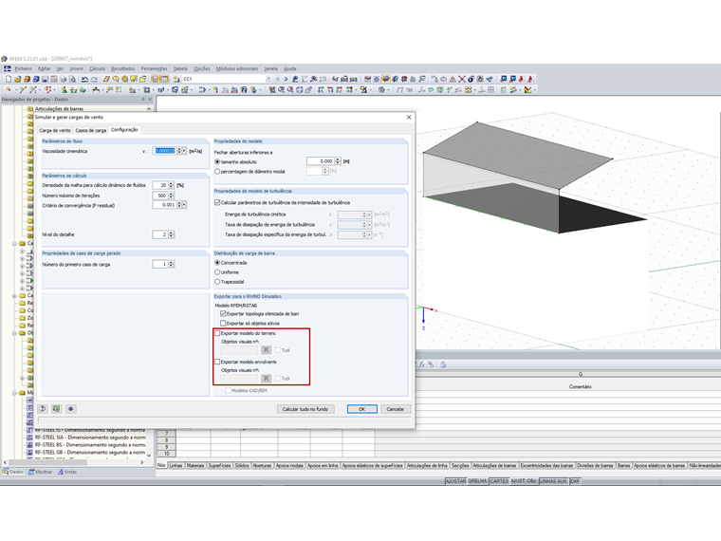Viewport: 721px width, 541px height.
Task: Select Trapezoidal load distribution
Action: [x=217, y=282]
